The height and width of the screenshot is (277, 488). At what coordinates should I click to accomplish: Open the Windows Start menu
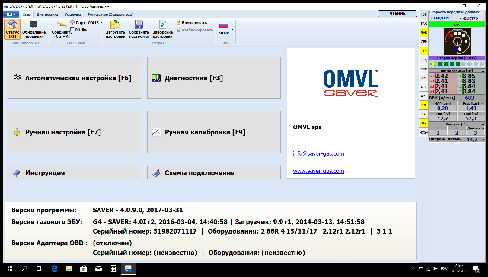10,269
